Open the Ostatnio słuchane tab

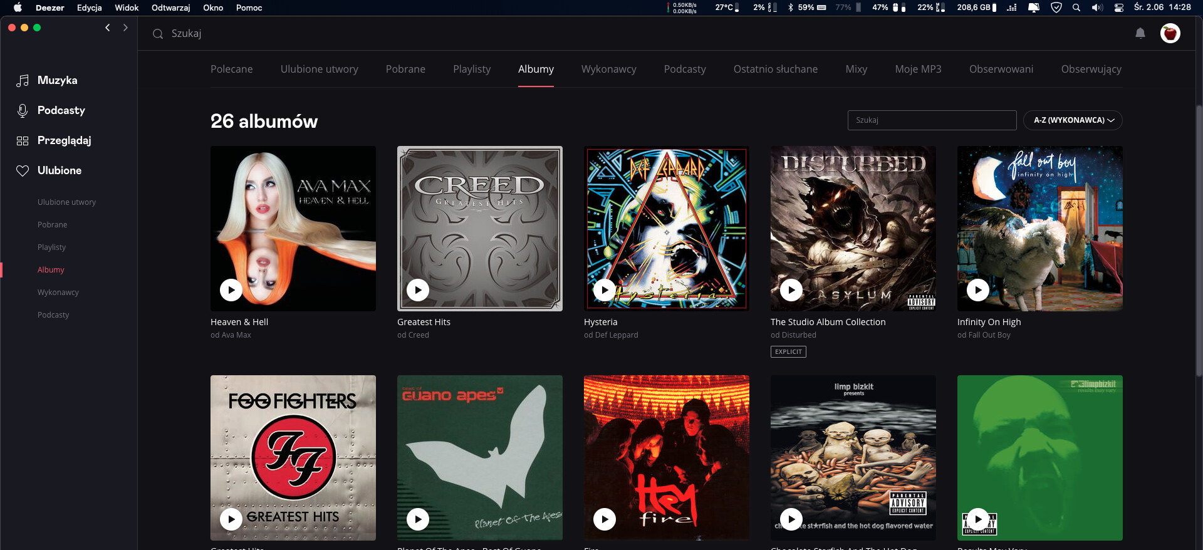tap(776, 69)
